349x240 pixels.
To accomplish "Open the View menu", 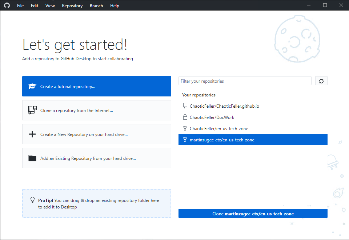I will tap(50, 5).
